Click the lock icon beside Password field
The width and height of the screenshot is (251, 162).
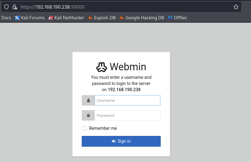88,115
